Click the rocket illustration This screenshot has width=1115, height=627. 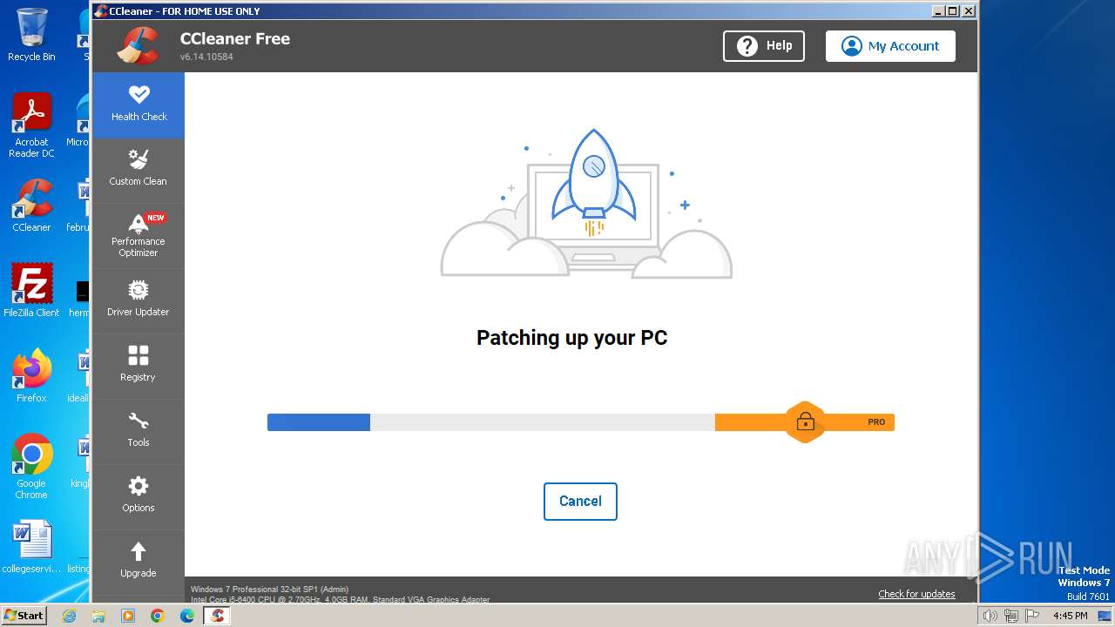click(x=593, y=185)
